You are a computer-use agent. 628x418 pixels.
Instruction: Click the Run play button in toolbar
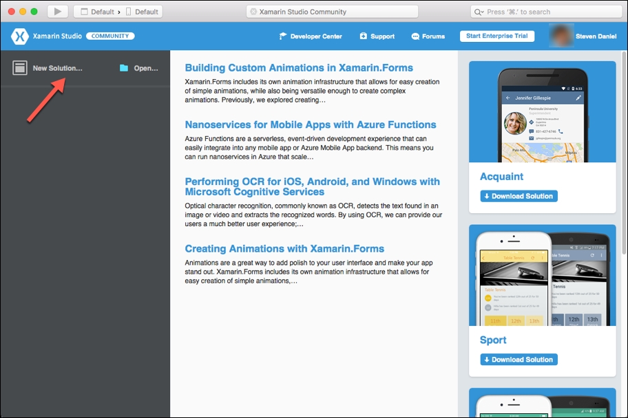click(x=58, y=12)
